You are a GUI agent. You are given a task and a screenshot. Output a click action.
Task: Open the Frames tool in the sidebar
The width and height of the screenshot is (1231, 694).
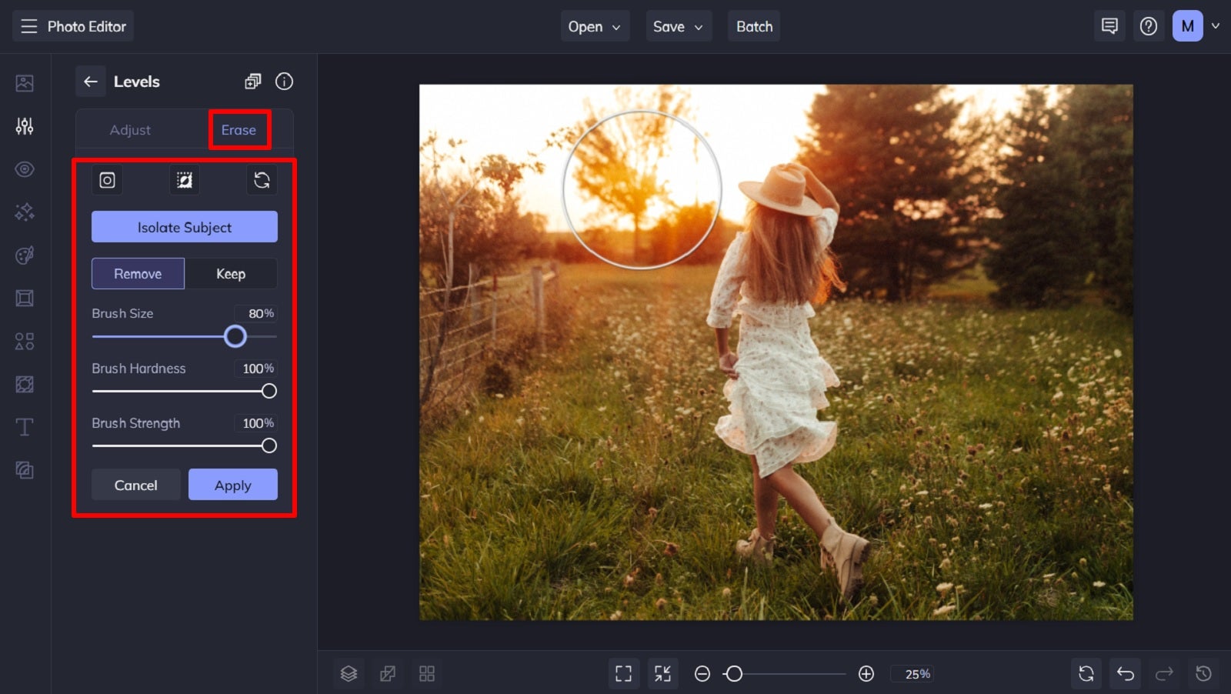point(24,298)
